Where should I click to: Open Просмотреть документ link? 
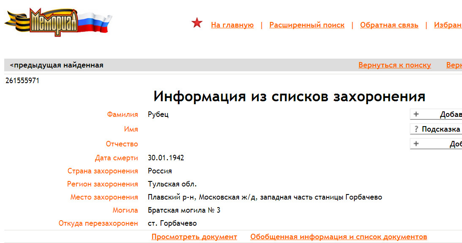[x=194, y=237]
